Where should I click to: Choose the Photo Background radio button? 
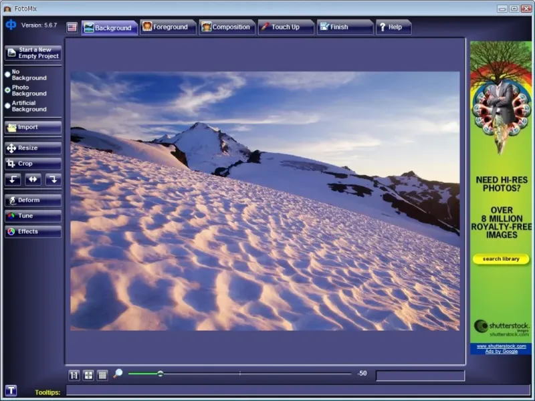point(8,90)
